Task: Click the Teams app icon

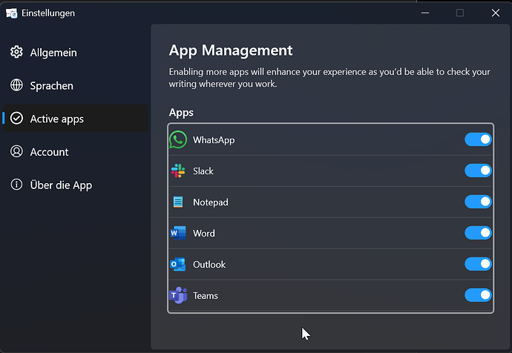Action: coord(178,295)
